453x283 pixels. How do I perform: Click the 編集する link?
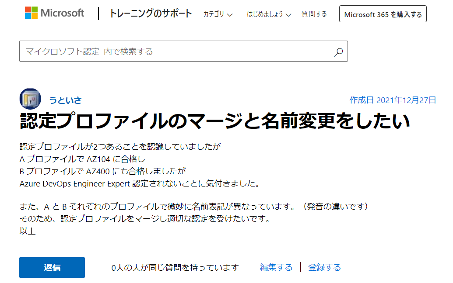click(x=276, y=267)
